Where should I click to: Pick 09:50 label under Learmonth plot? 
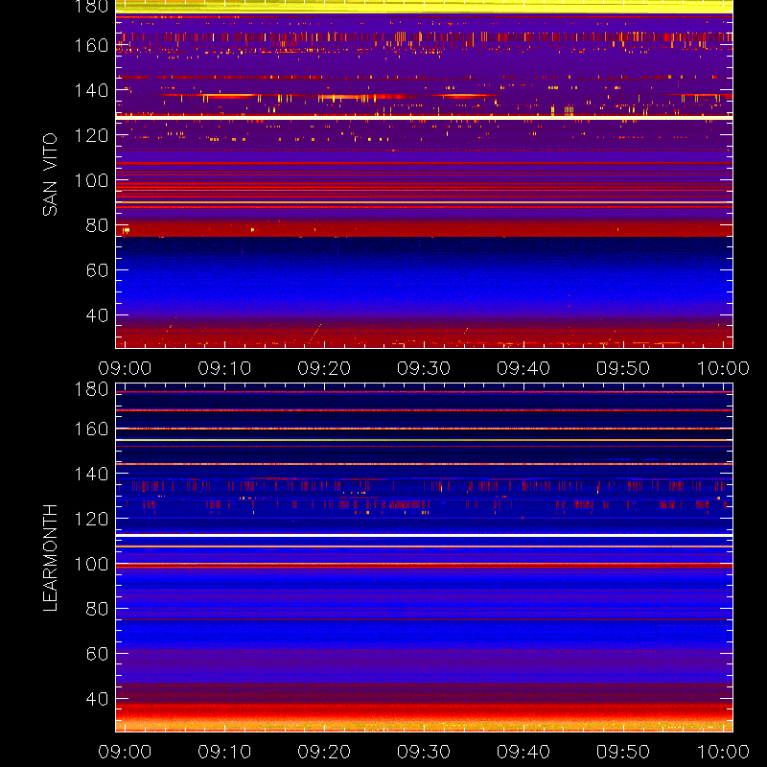pos(623,752)
